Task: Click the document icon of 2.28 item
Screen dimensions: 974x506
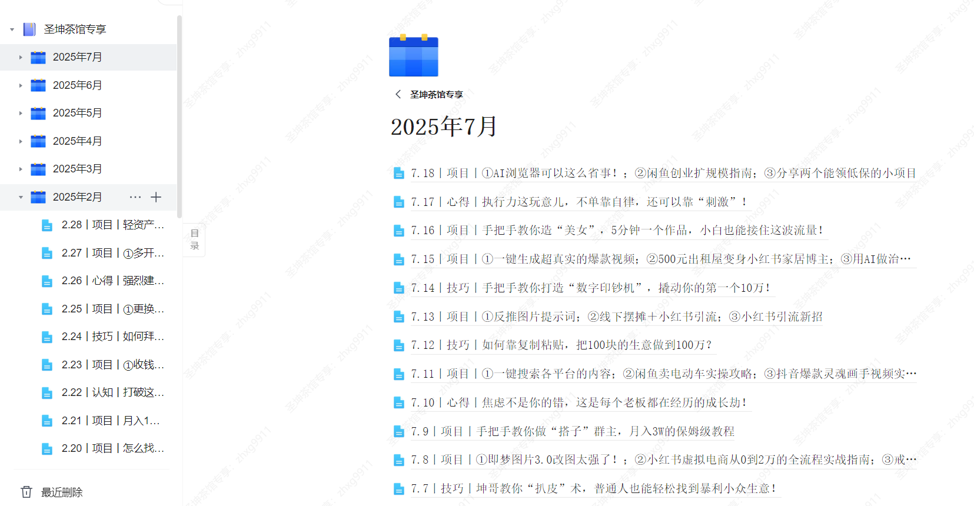Action: tap(47, 225)
